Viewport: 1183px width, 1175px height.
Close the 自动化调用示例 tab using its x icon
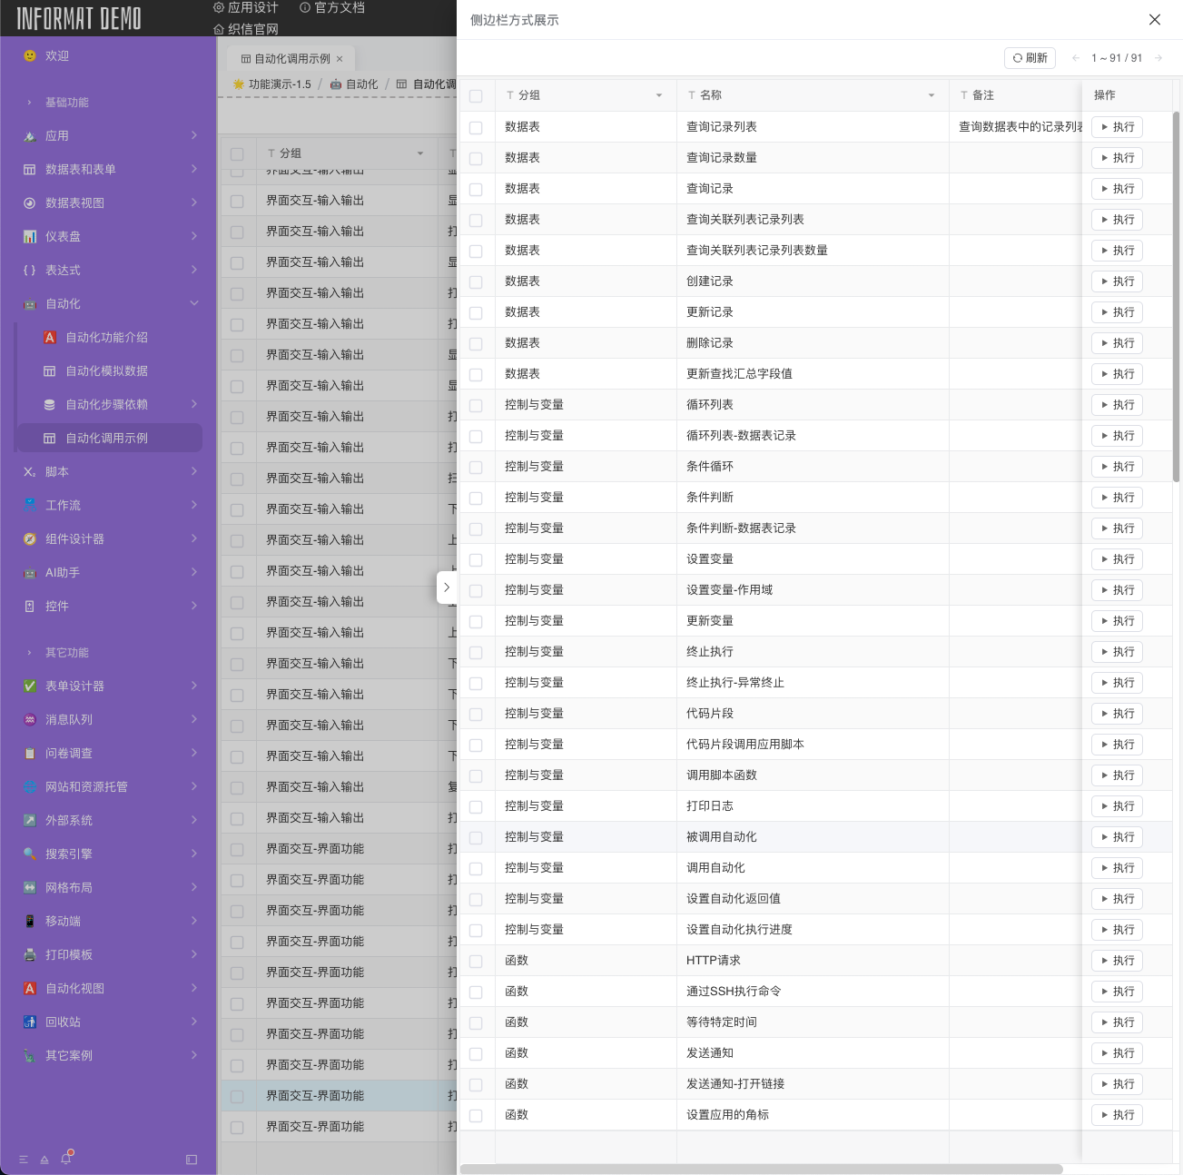(x=340, y=59)
